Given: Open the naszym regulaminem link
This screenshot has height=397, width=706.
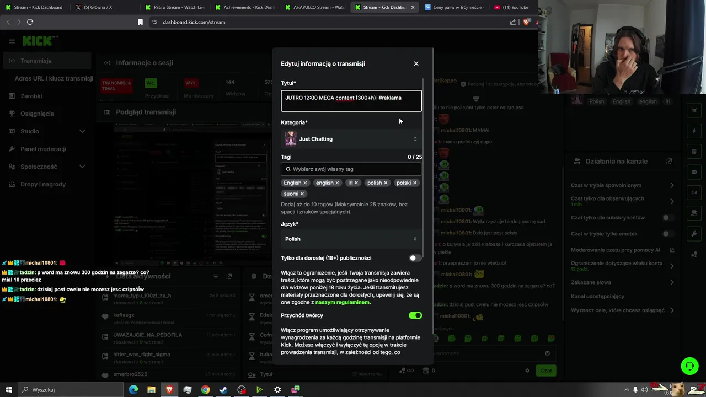Looking at the screenshot, I should [x=343, y=302].
